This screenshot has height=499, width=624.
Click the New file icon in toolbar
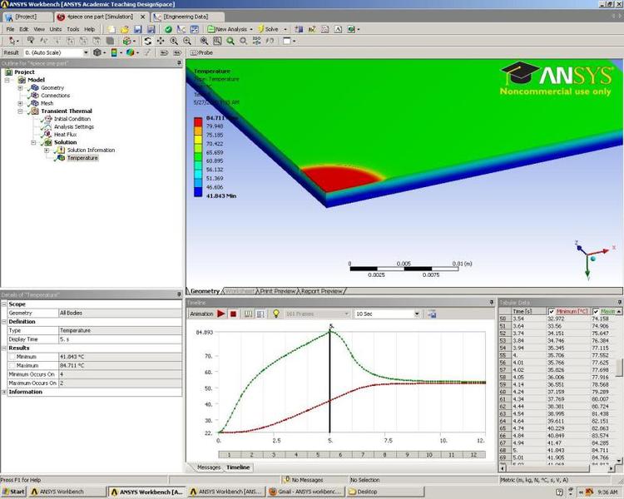point(111,29)
